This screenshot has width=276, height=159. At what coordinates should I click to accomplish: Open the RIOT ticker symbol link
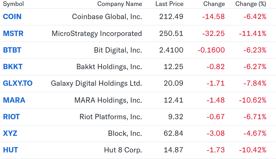(x=12, y=117)
